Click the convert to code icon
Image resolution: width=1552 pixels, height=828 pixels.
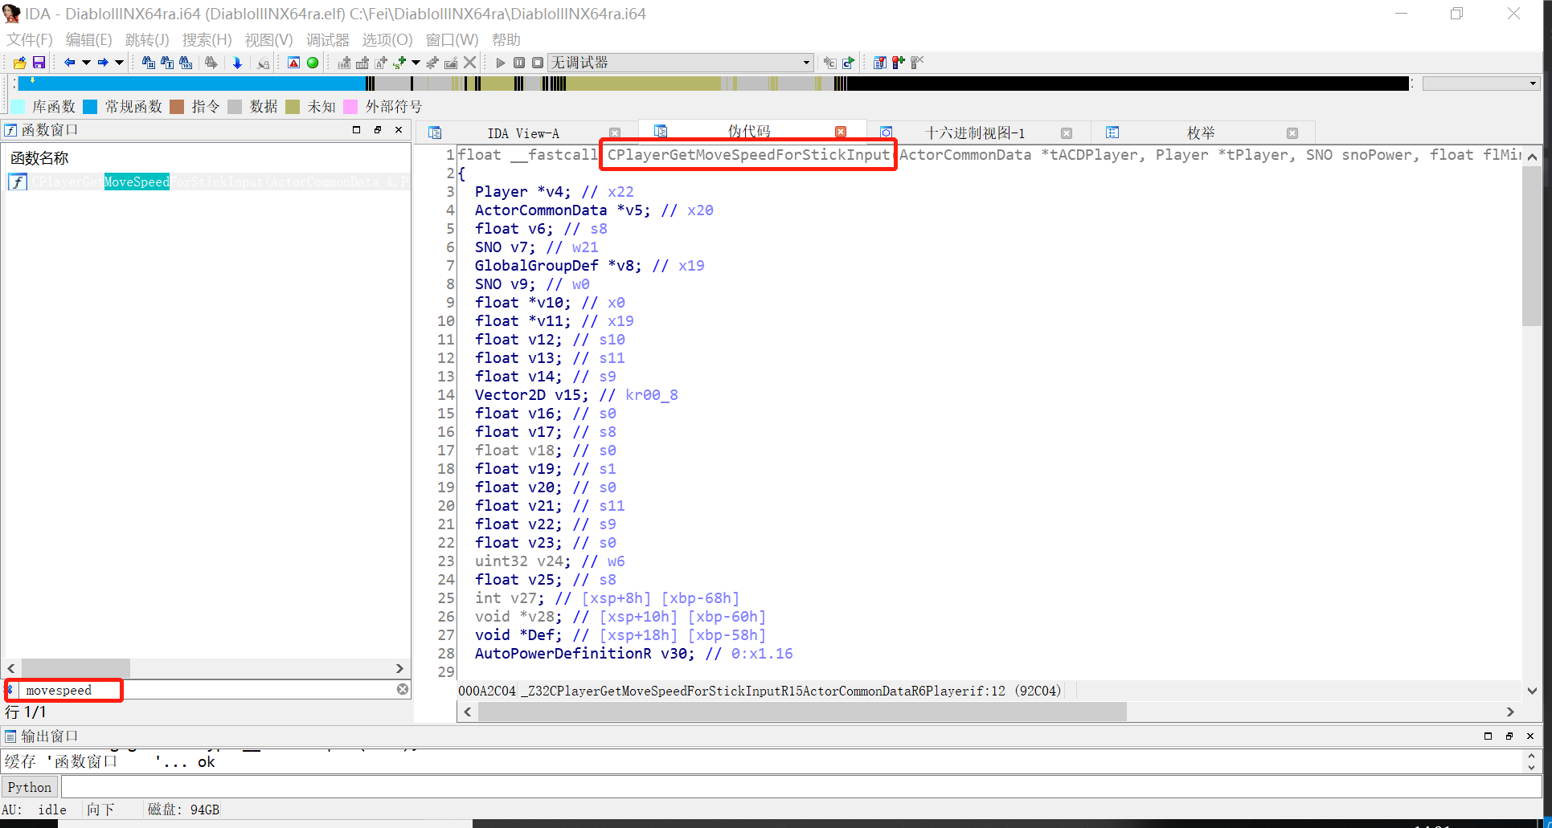point(344,63)
